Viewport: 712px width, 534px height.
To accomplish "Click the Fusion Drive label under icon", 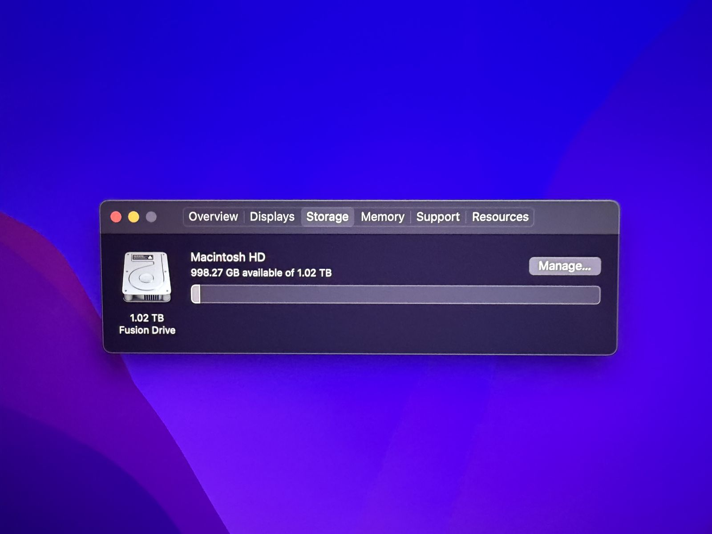I will pos(147,330).
